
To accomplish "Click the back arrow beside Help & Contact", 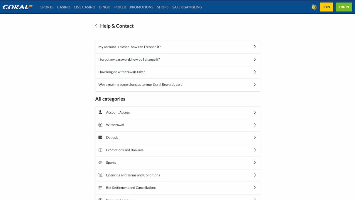I will [96, 26].
